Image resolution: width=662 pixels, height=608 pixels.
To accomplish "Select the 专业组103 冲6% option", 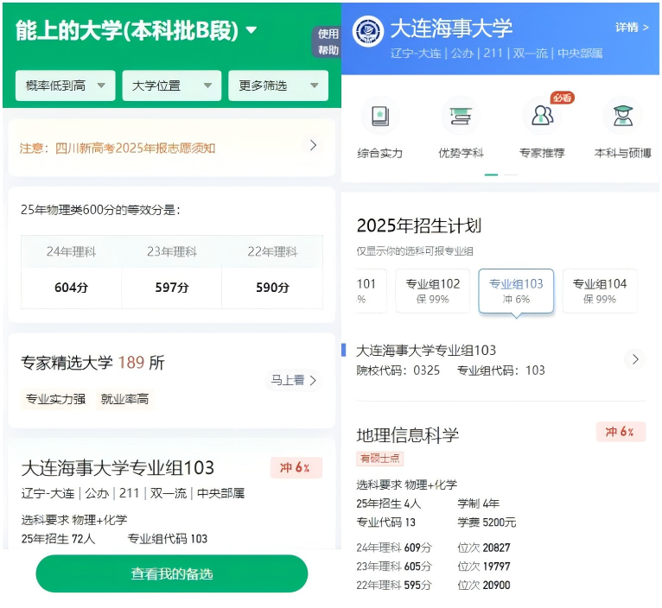I will 516,290.
